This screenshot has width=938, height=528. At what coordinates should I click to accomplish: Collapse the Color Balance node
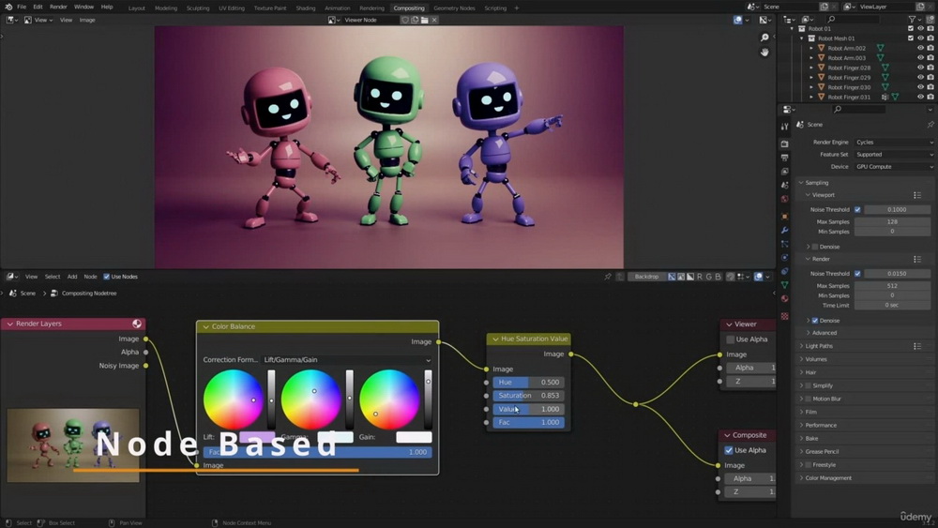pos(205,327)
